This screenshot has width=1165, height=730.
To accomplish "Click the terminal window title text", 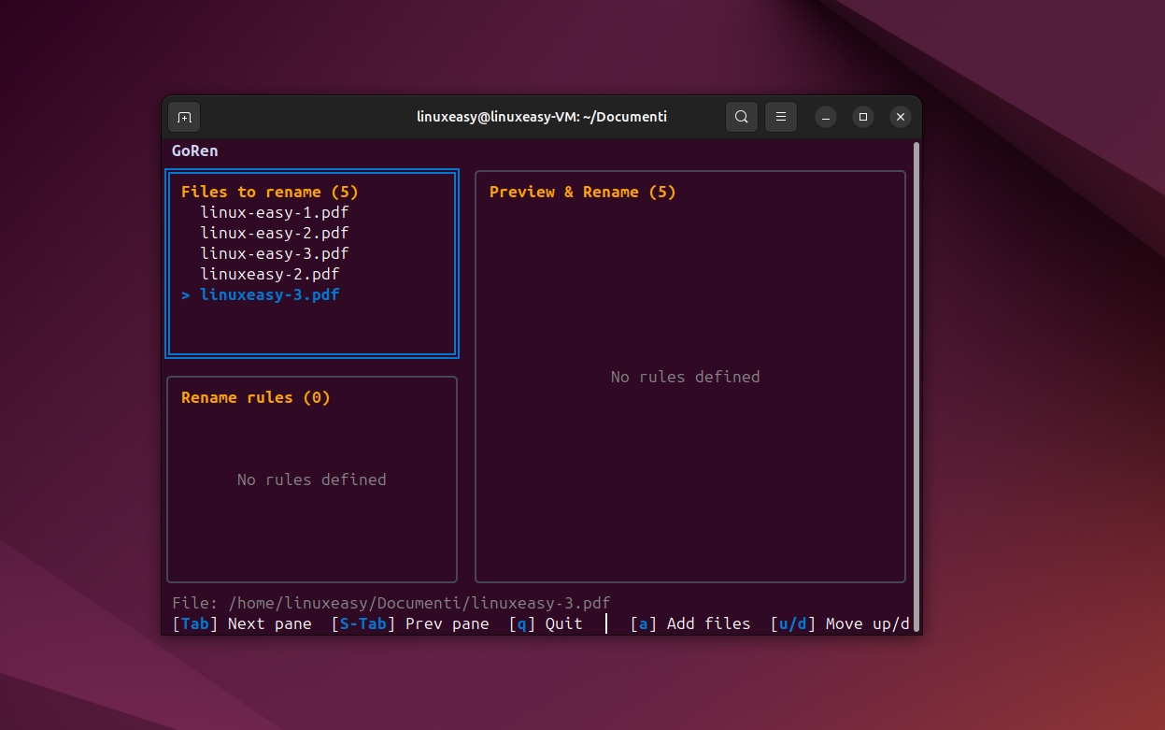I will (542, 117).
